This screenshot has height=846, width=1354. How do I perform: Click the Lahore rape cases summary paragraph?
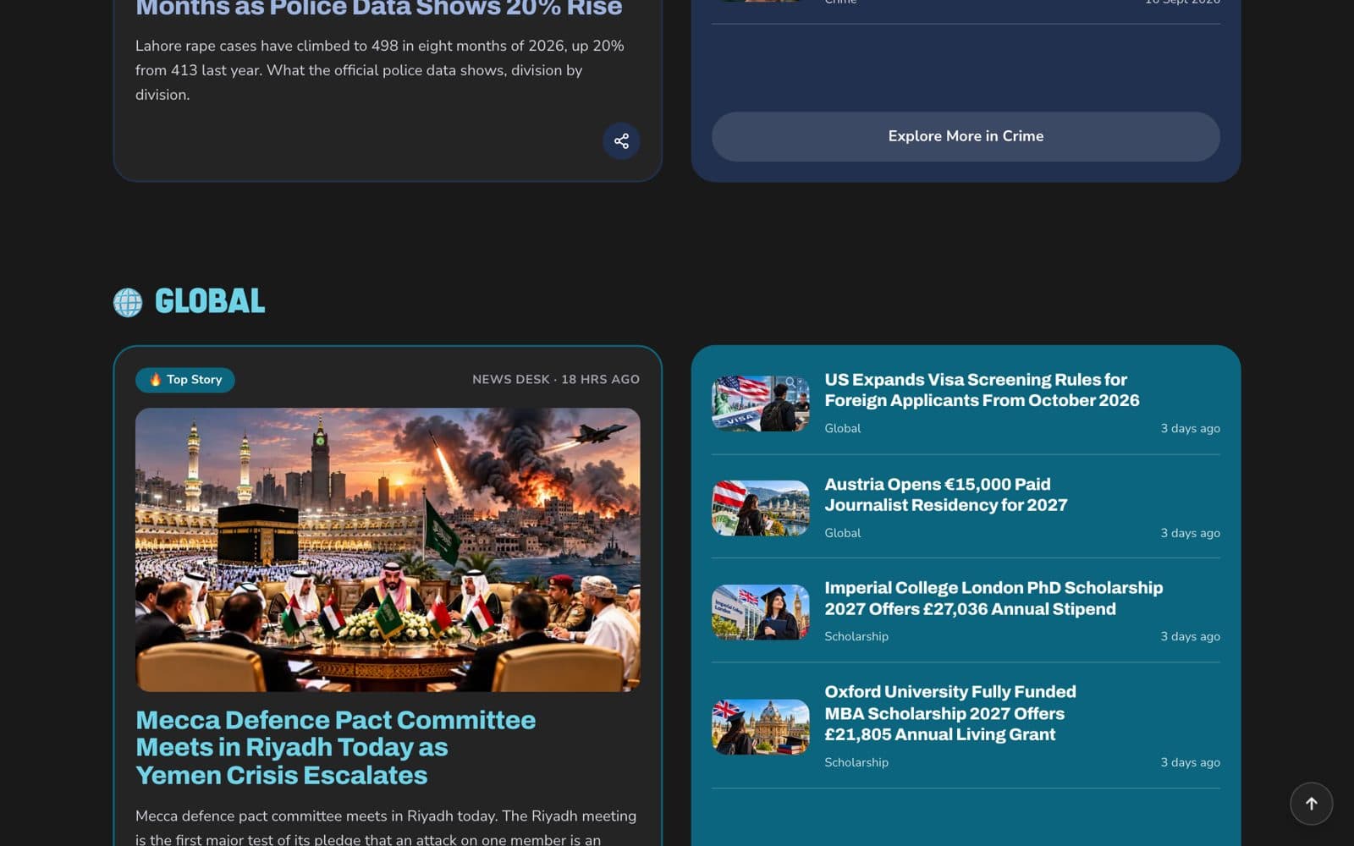coord(380,70)
